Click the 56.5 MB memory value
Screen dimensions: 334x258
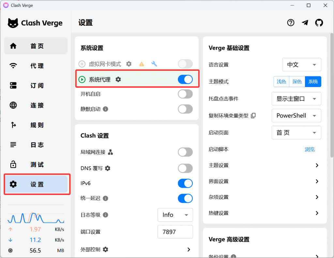(x=35, y=251)
